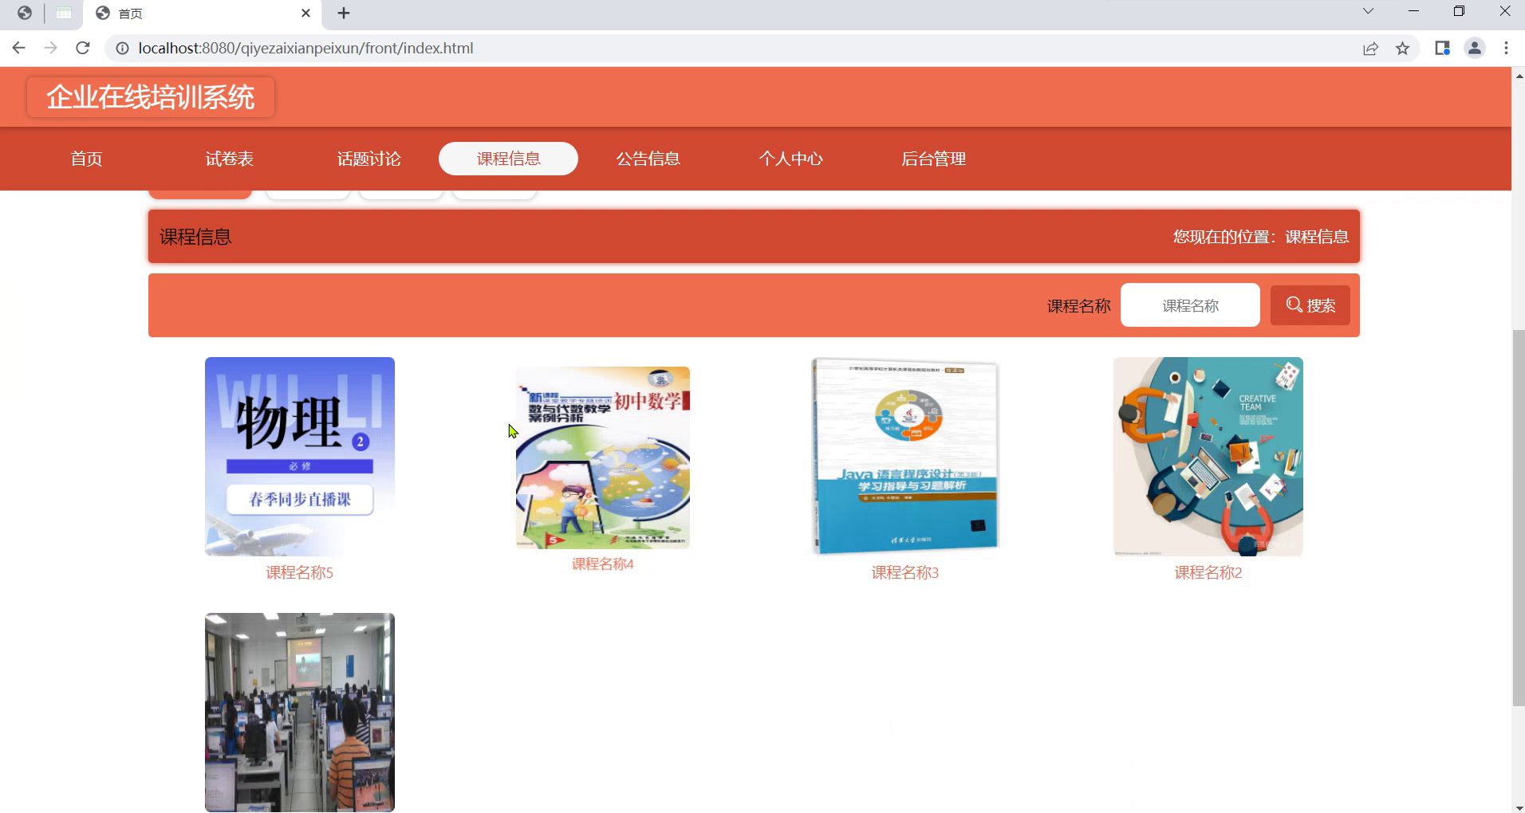Screen dimensions: 1525x813
Task: Click 课程名称4 link
Action: pos(603,564)
